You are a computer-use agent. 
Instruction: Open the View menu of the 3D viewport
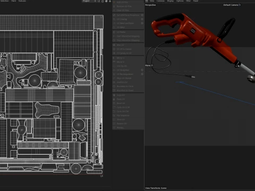(x=152, y=1)
